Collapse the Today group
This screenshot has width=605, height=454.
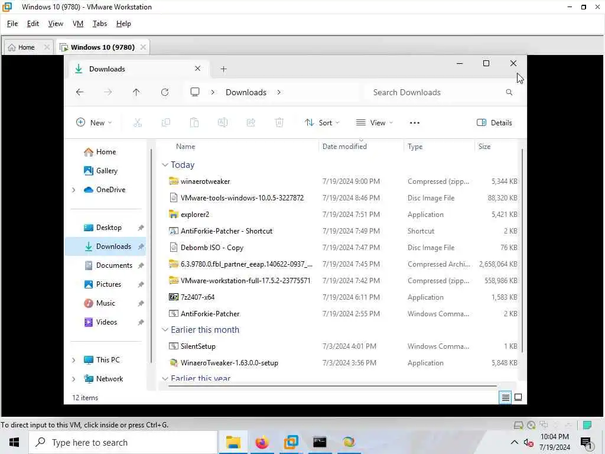[165, 165]
